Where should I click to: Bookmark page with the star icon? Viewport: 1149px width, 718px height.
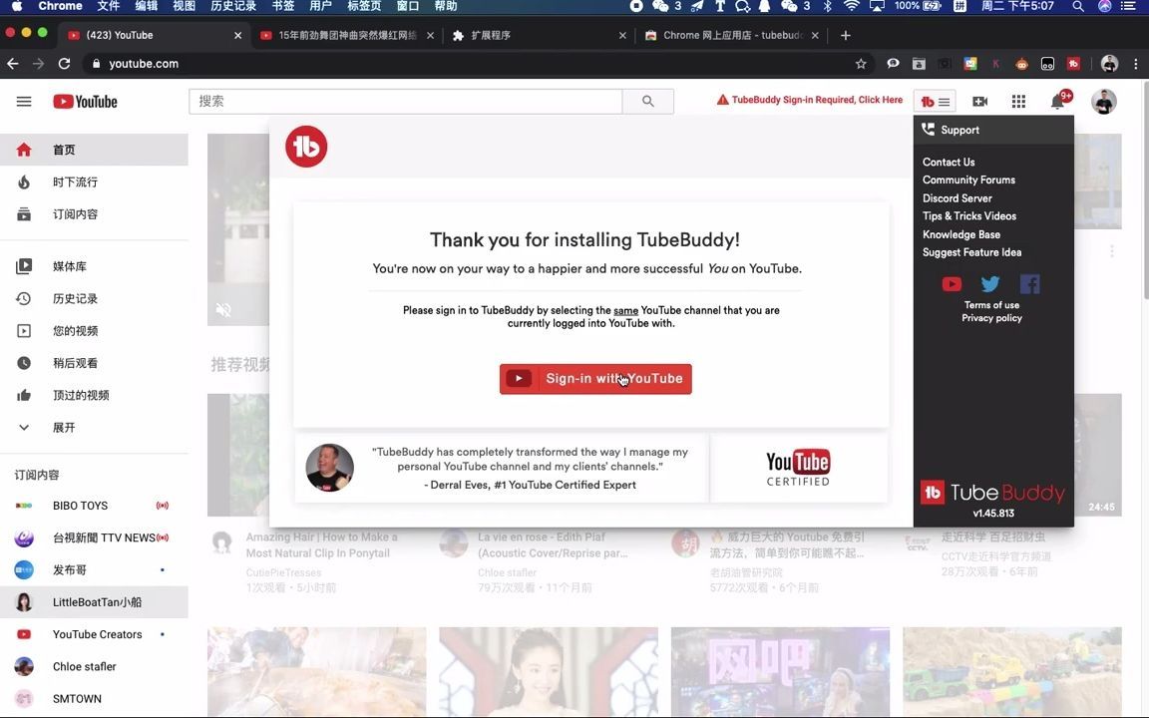[861, 64]
